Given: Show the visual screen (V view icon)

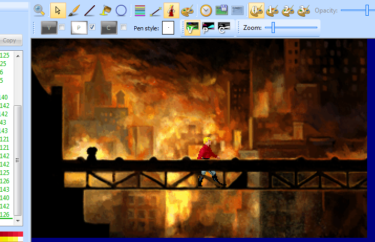Looking at the screenshot, I should click(192, 28).
